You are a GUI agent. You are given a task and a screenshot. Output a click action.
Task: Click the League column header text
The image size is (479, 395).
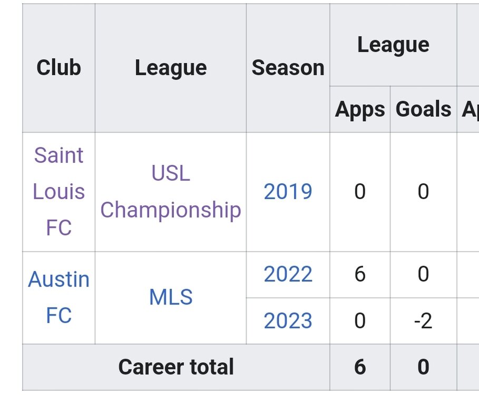pyautogui.click(x=170, y=67)
